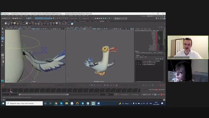
Task: Open the Zoom app in taskbar
Action: (99, 104)
